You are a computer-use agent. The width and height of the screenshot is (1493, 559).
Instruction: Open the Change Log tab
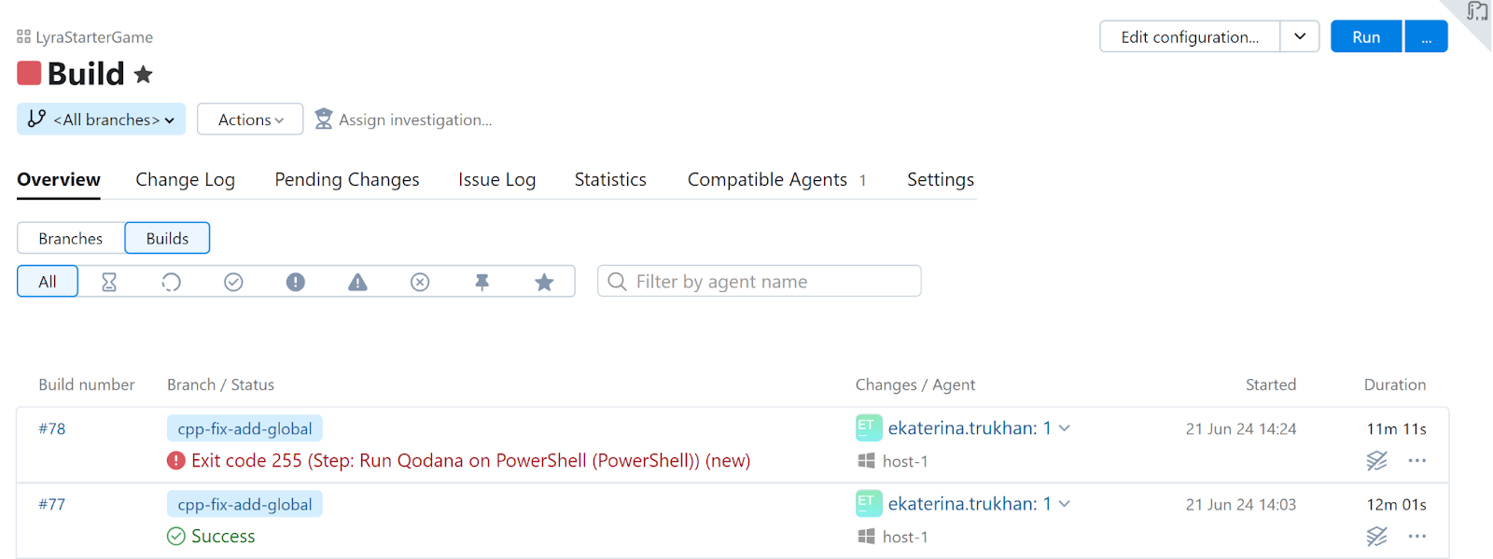tap(185, 179)
